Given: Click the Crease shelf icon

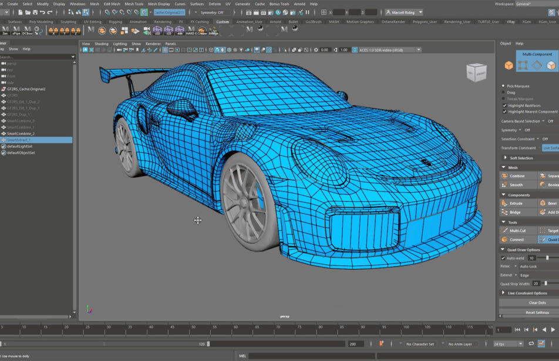Looking at the screenshot, I should 202,31.
